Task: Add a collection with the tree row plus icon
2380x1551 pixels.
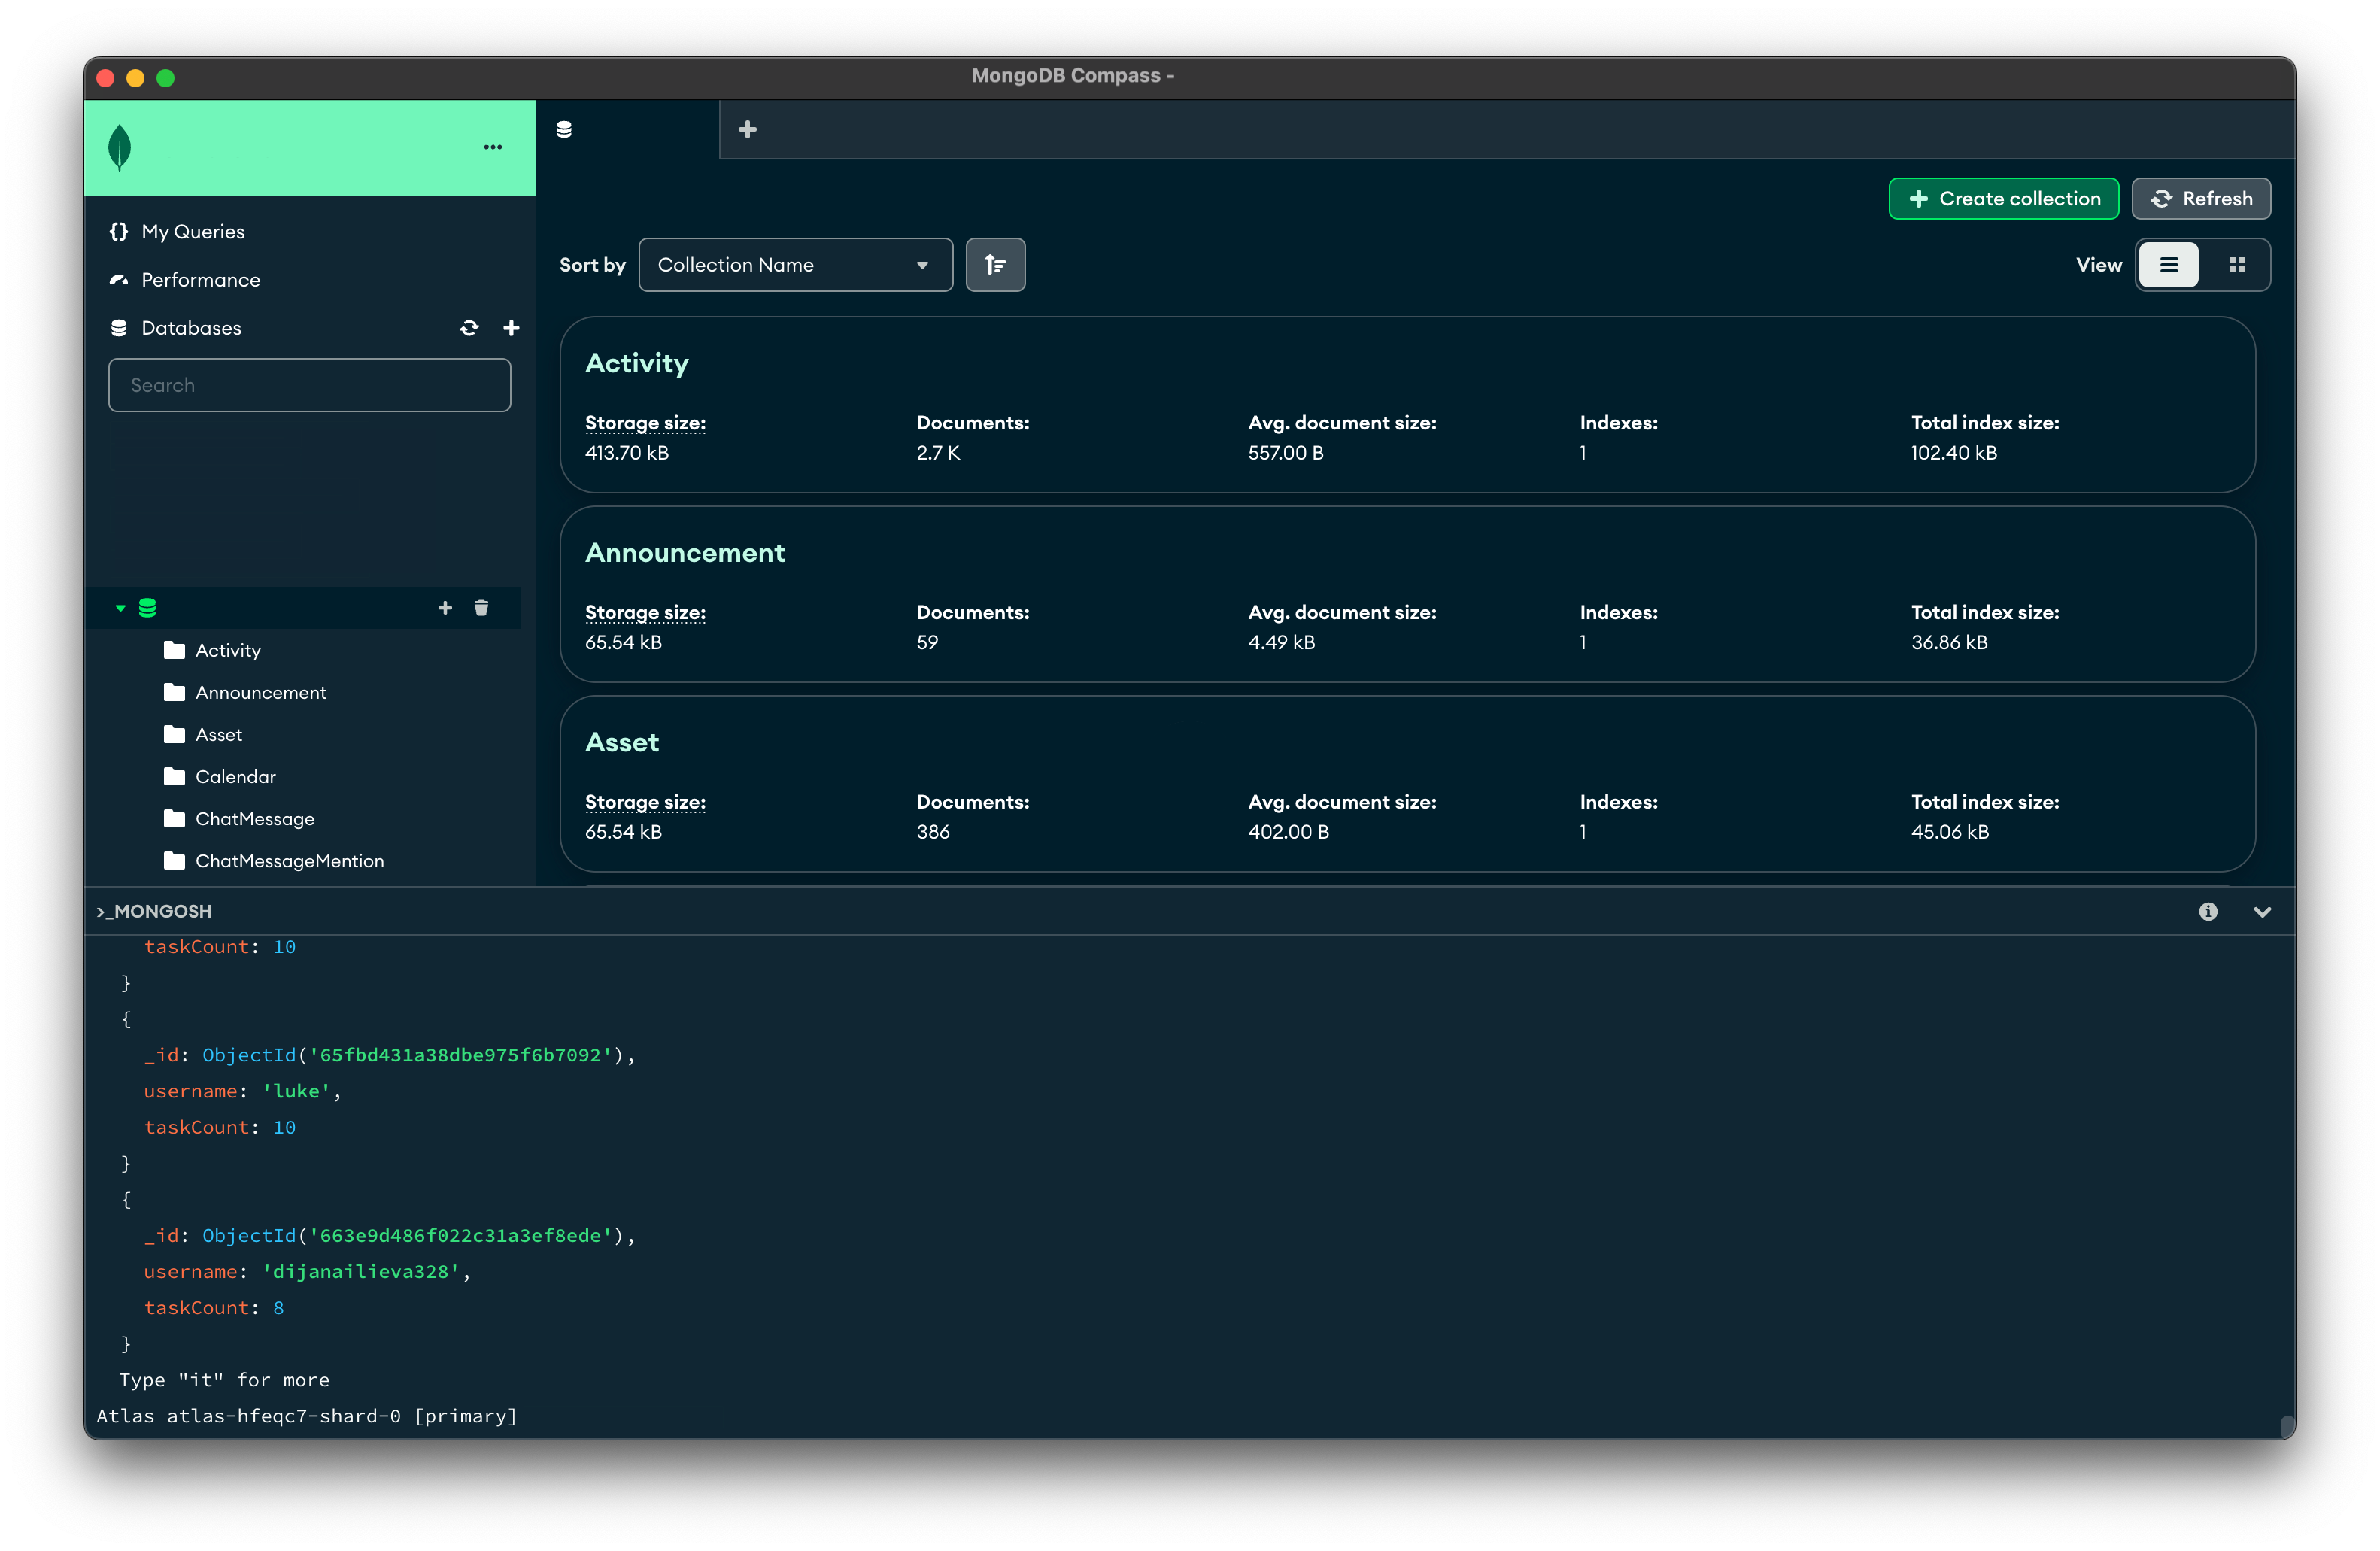Action: 445,608
